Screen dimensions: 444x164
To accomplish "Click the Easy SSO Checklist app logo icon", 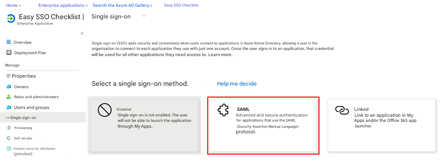I will click(x=11, y=18).
